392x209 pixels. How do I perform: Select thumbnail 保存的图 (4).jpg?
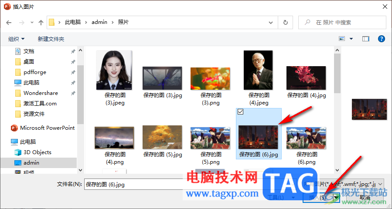[x=306, y=78]
